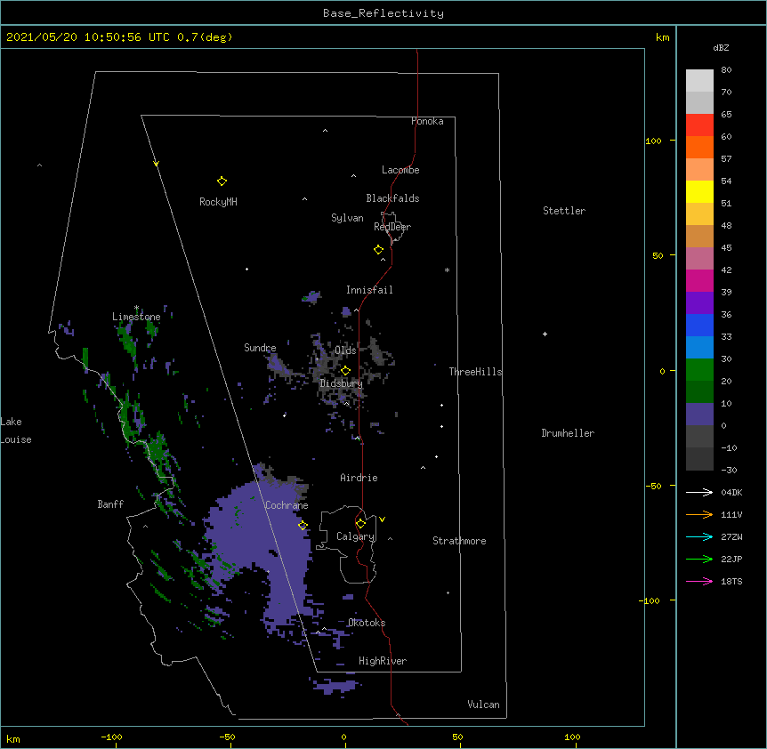Pick the violet 39-36 dBZ swatch

point(699,302)
